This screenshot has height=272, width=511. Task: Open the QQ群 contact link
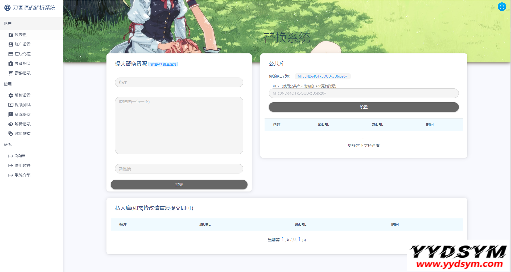tap(31, 156)
